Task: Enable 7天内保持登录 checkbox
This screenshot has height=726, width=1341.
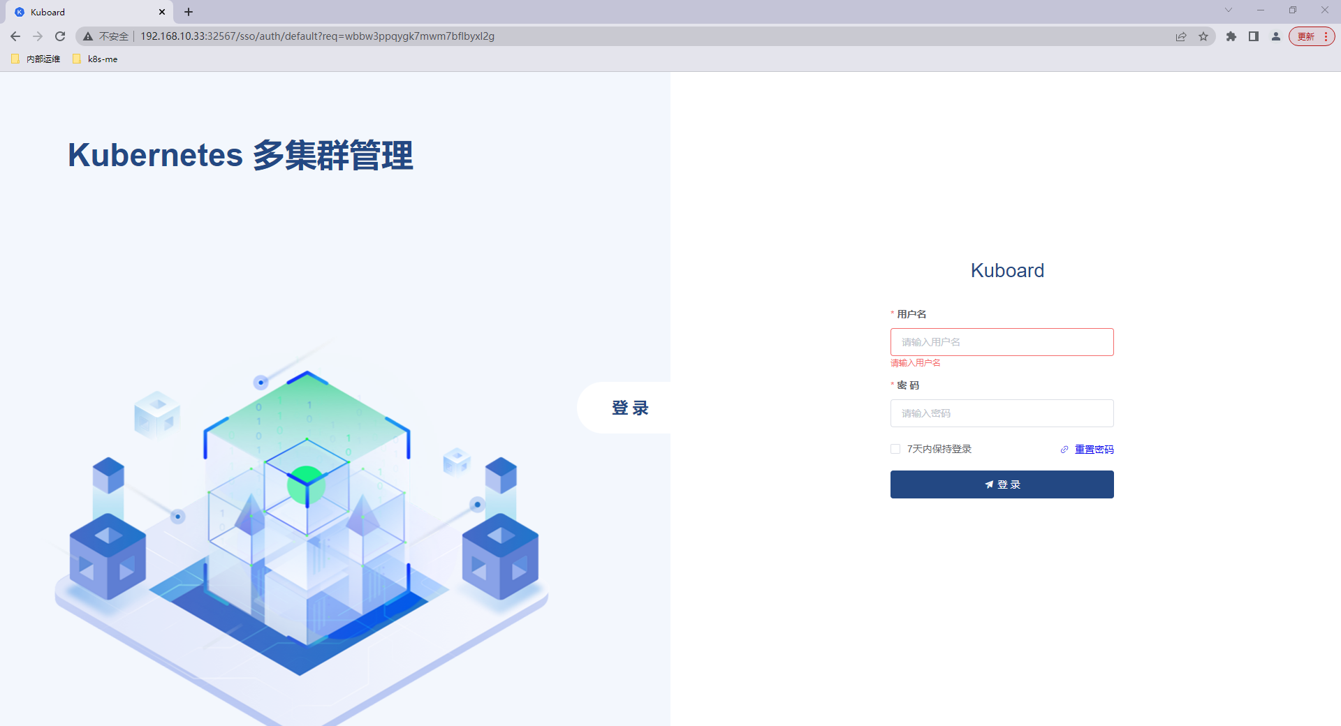Action: (x=895, y=449)
